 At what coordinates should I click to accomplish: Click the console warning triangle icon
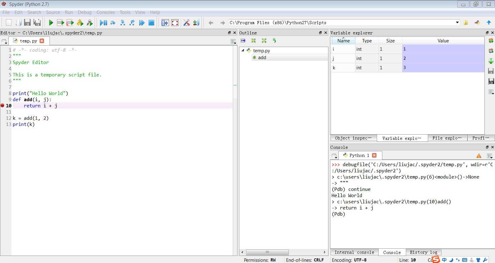click(x=479, y=156)
